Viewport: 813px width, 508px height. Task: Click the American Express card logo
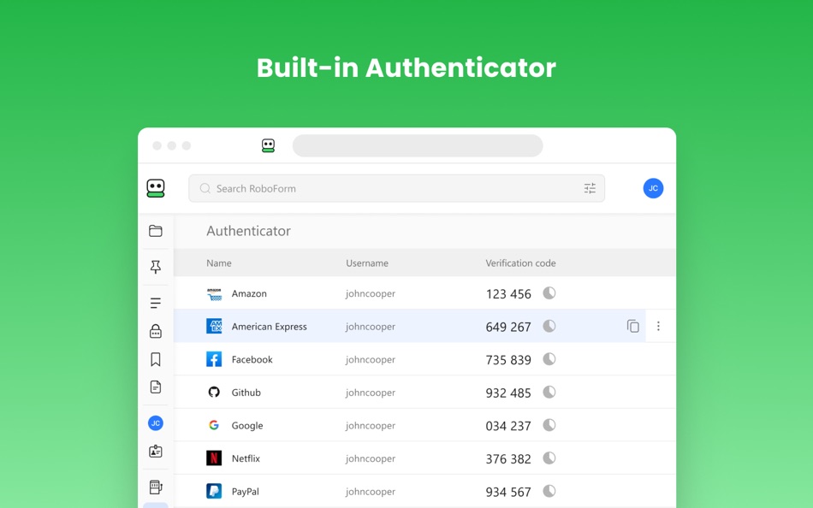tap(214, 326)
